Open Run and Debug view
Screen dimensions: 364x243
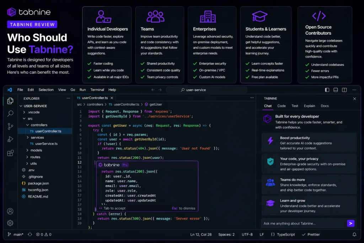pos(10,139)
